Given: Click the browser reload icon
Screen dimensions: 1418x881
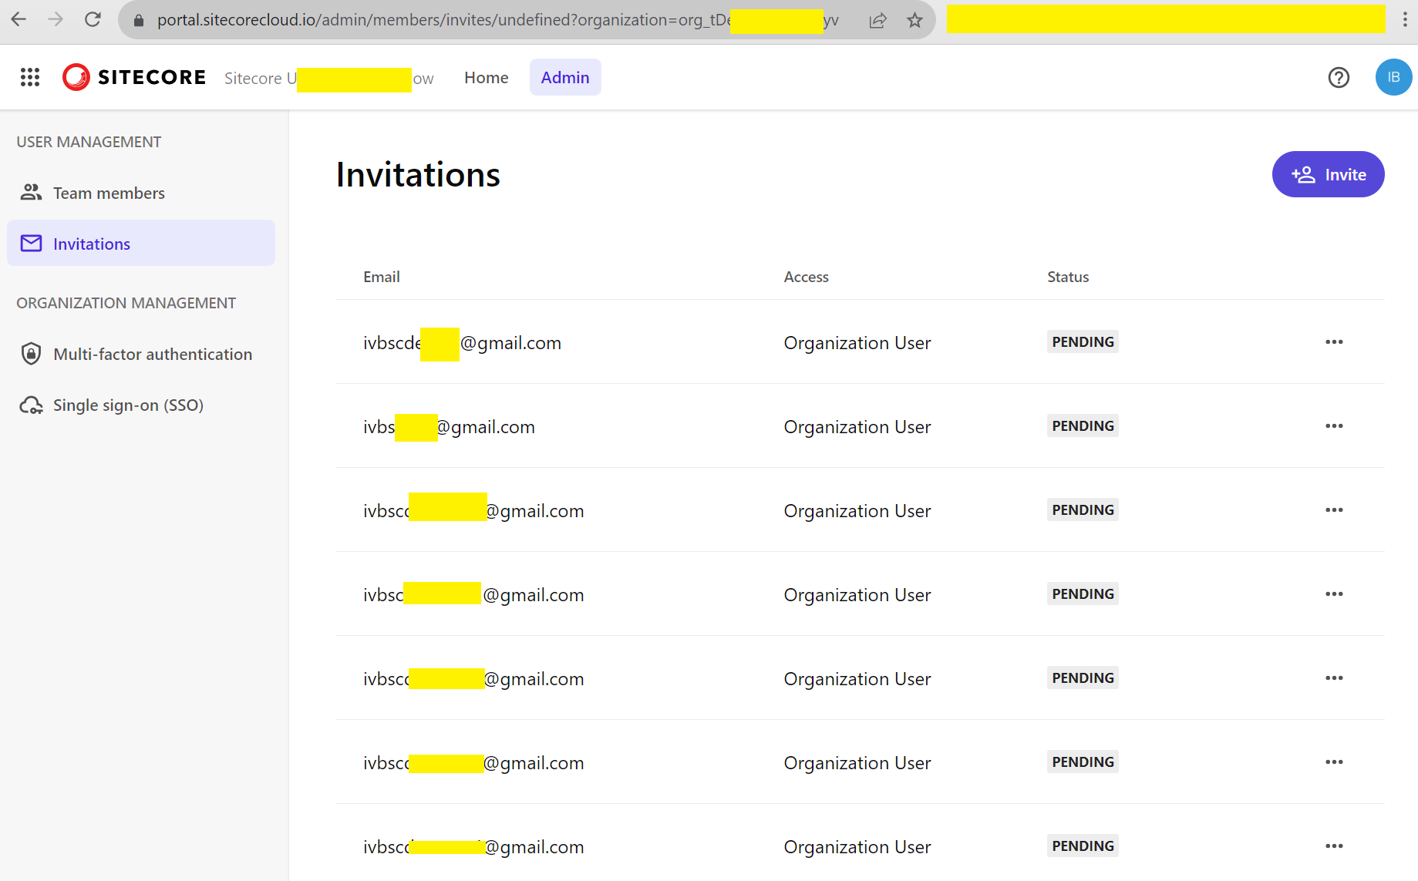Looking at the screenshot, I should [93, 20].
